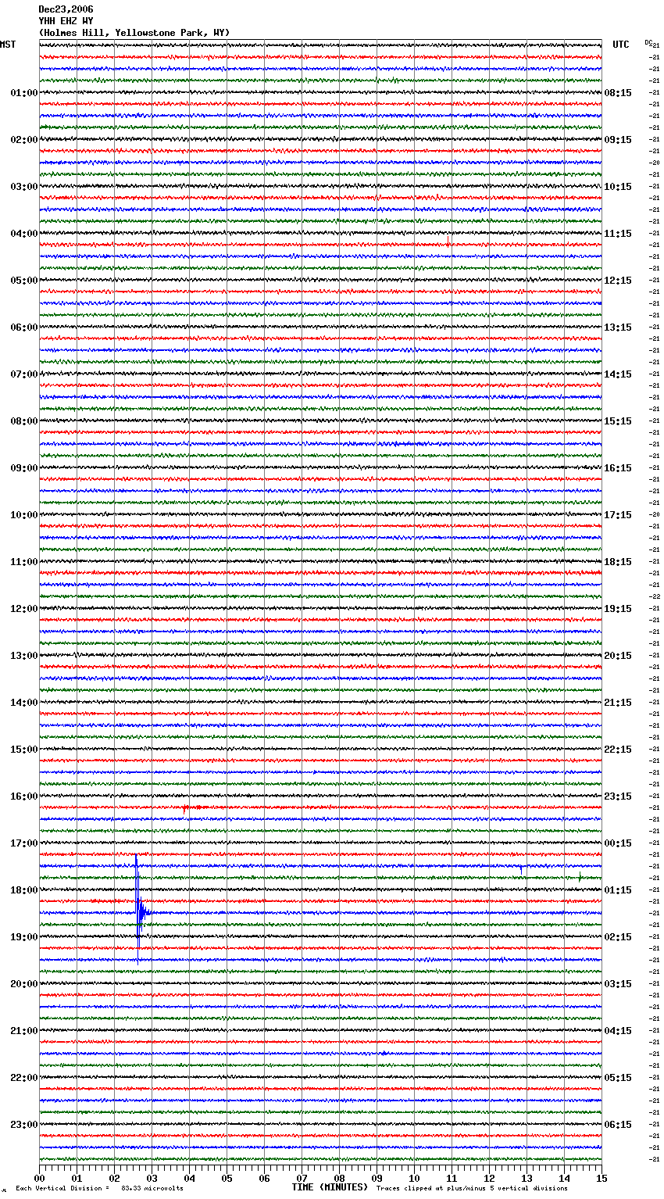Click the 05:15 UTC time label

[x=618, y=1078]
